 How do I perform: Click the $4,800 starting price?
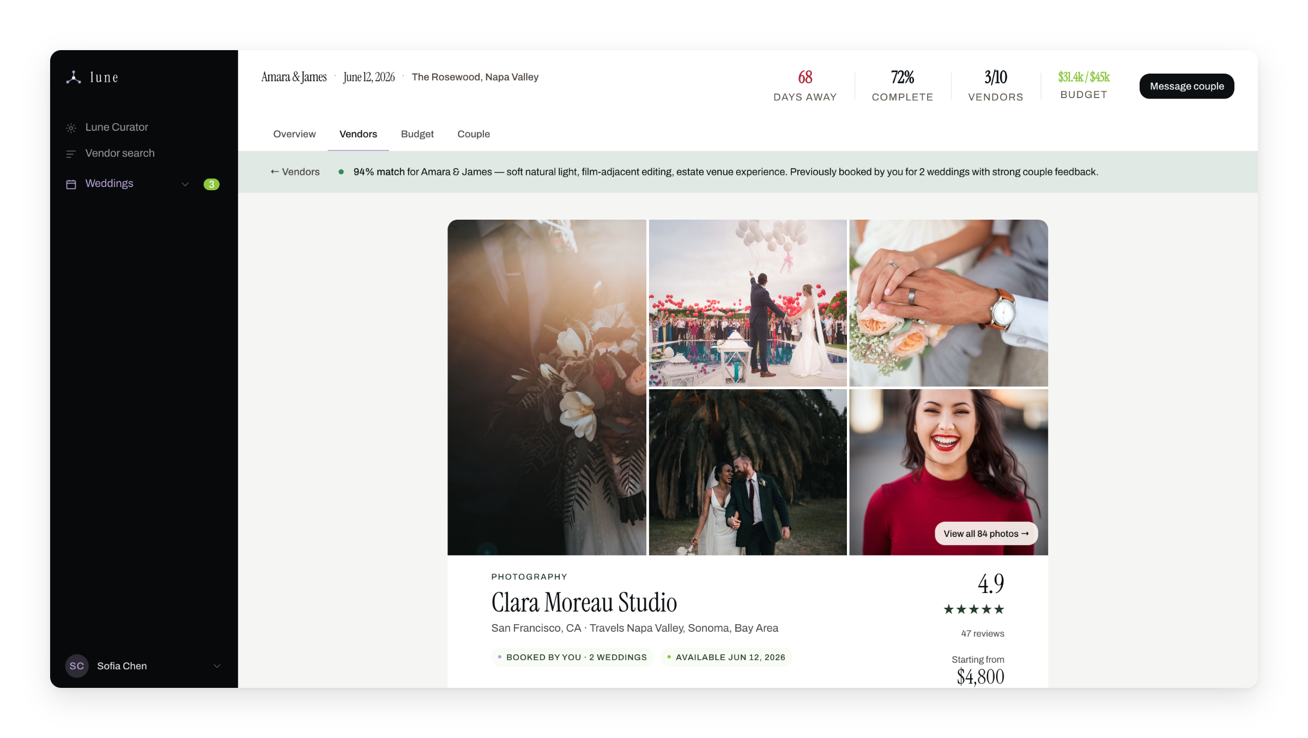[x=980, y=676]
